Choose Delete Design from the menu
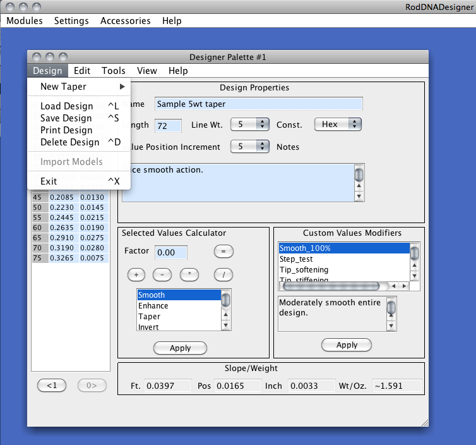 pos(79,142)
